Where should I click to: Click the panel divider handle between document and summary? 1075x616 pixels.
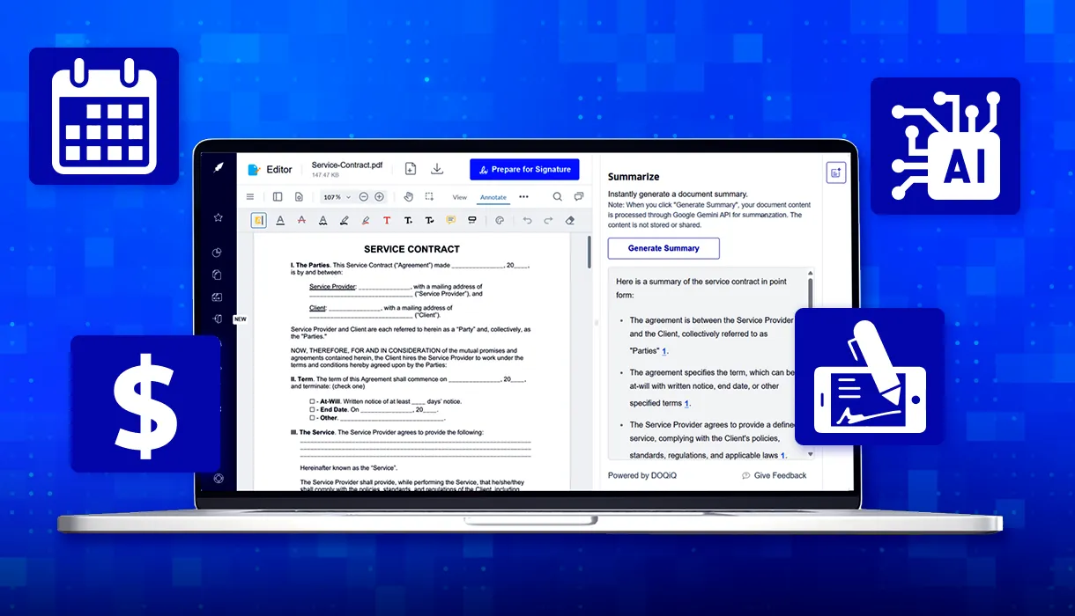(597, 323)
